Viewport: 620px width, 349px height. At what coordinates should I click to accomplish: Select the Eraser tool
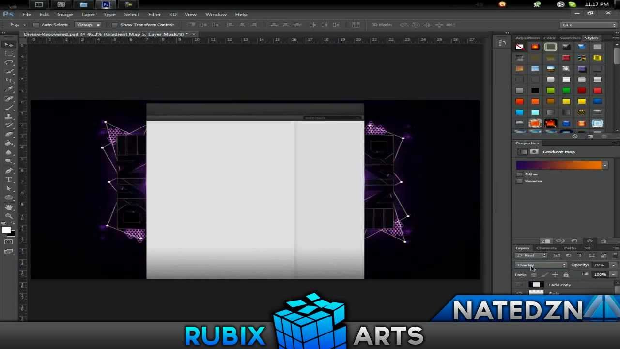9,134
